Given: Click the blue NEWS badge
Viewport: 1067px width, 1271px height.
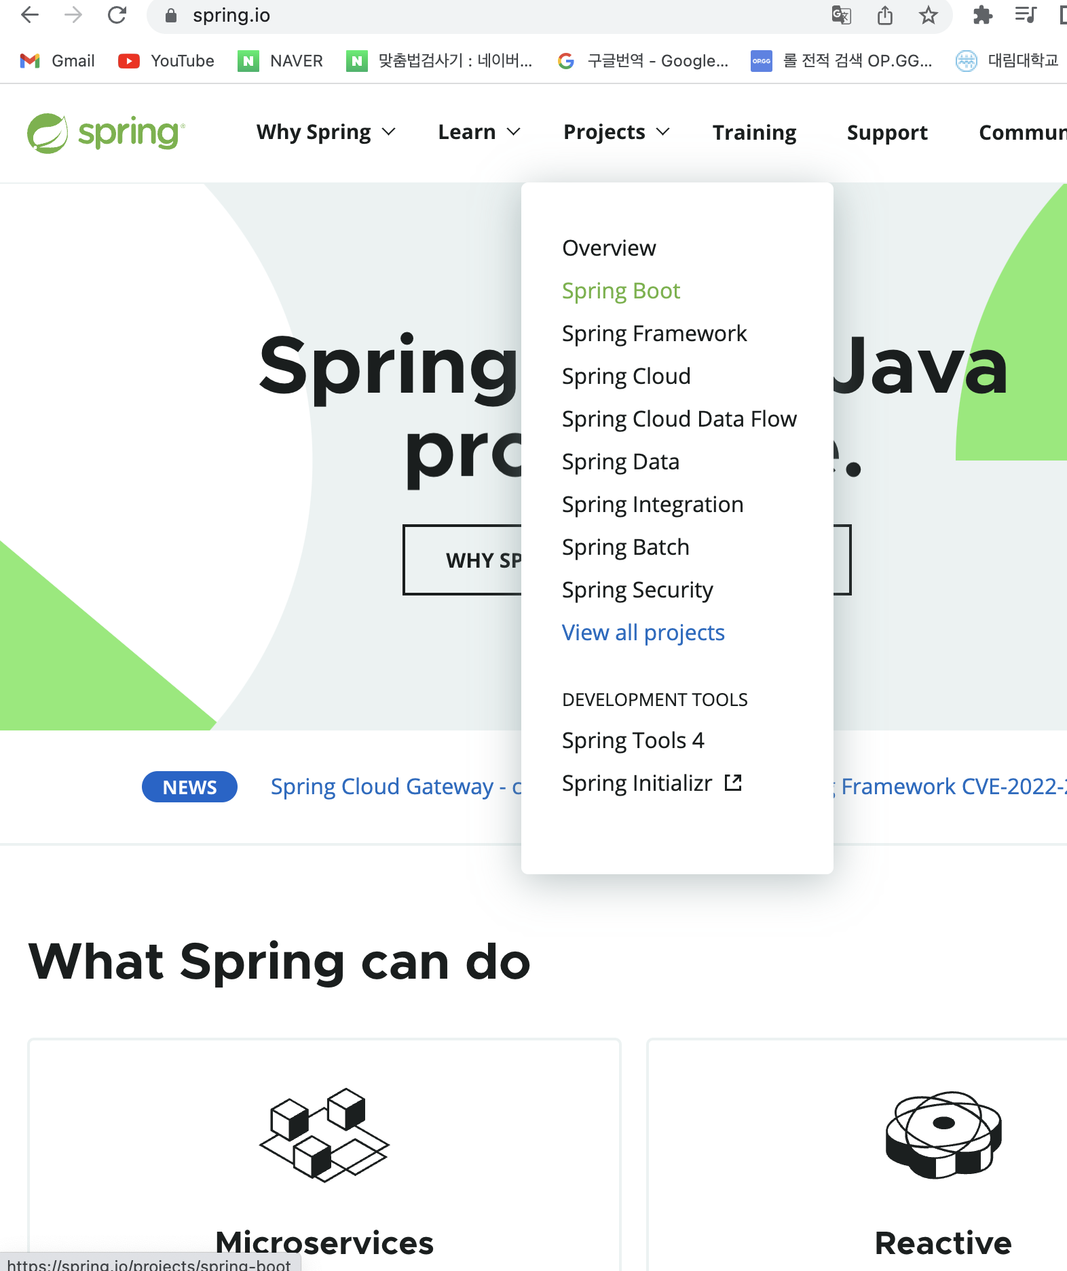Looking at the screenshot, I should 189,787.
